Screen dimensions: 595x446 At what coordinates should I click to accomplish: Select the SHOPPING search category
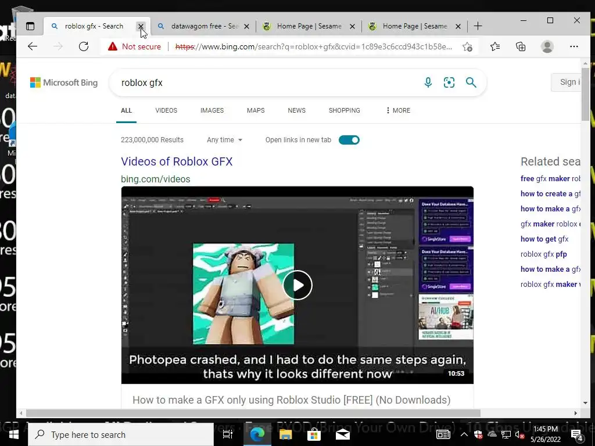345,110
